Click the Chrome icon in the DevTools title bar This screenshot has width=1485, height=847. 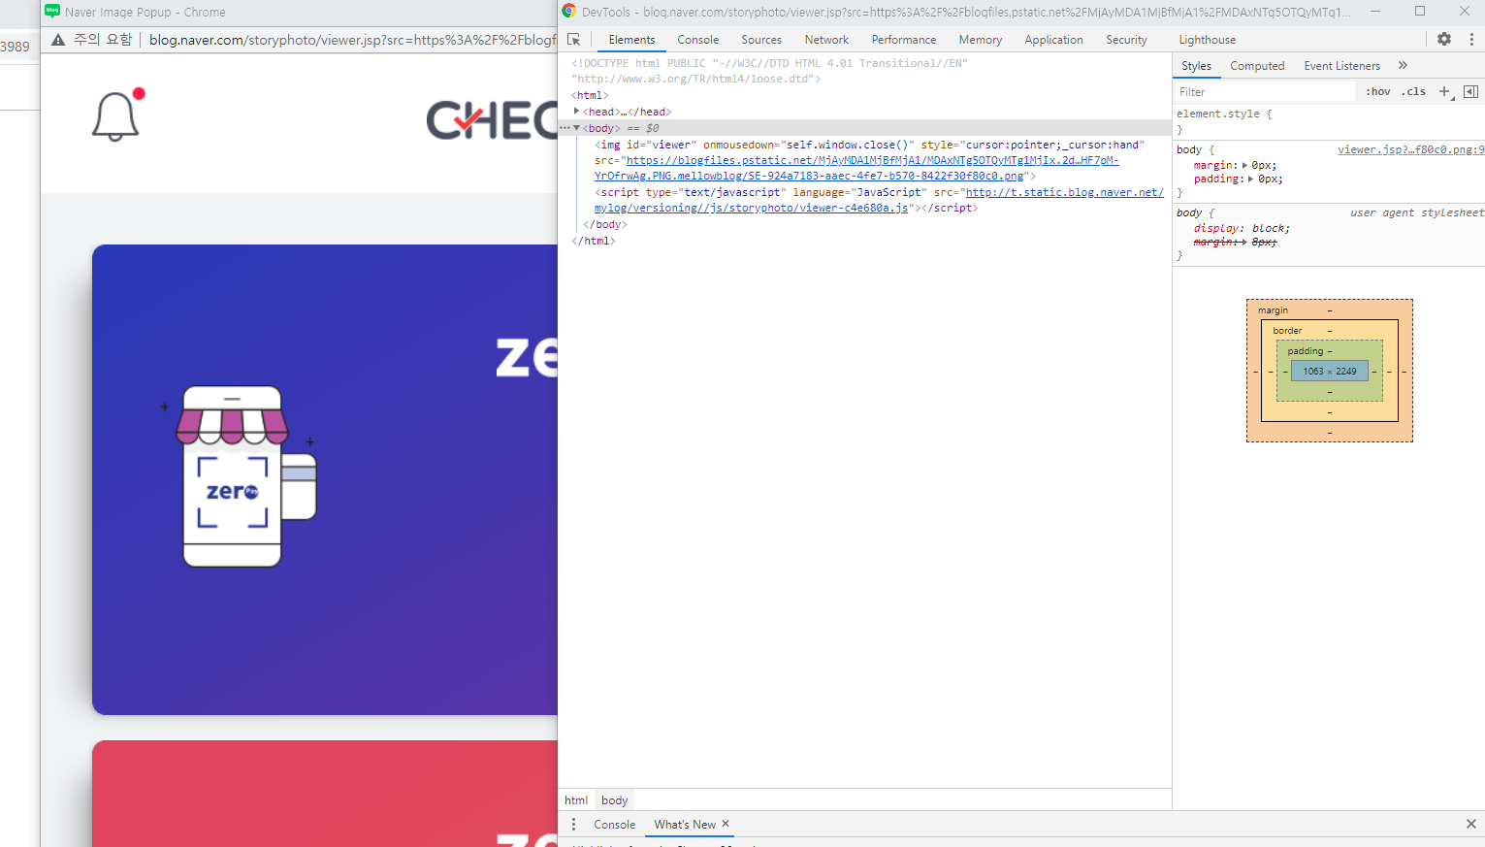coord(569,12)
